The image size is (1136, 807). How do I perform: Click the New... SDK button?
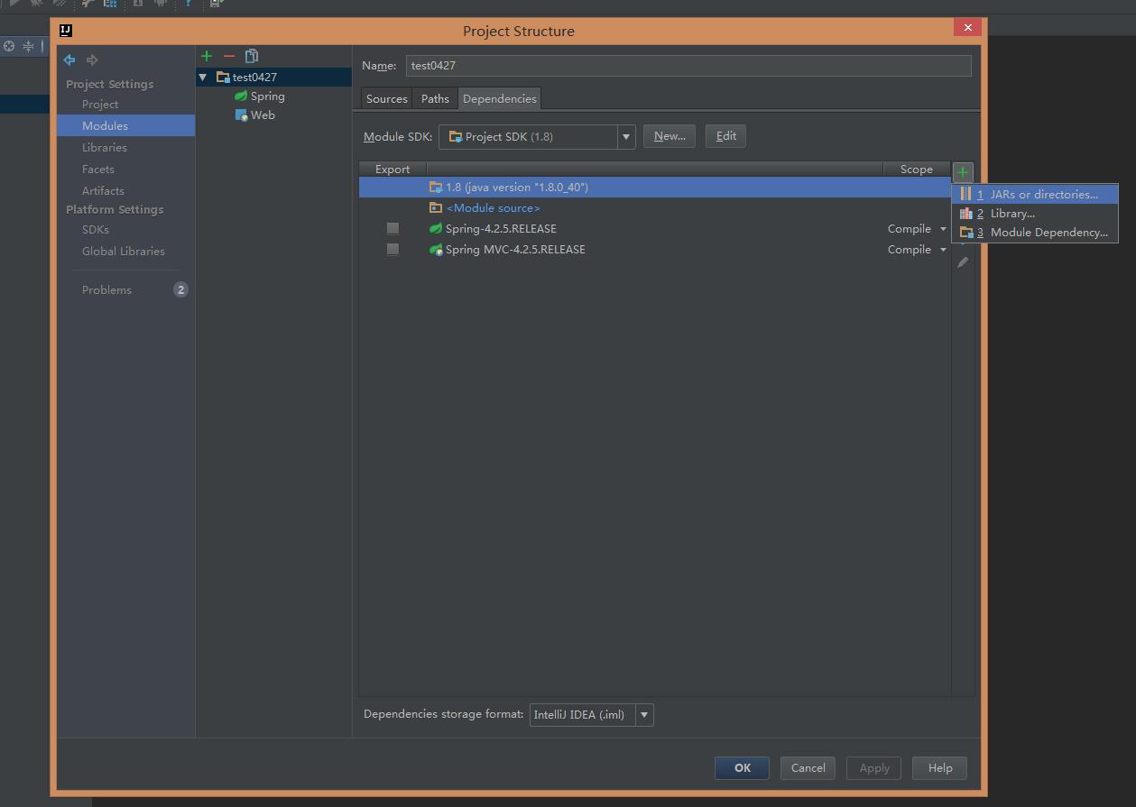pos(670,136)
